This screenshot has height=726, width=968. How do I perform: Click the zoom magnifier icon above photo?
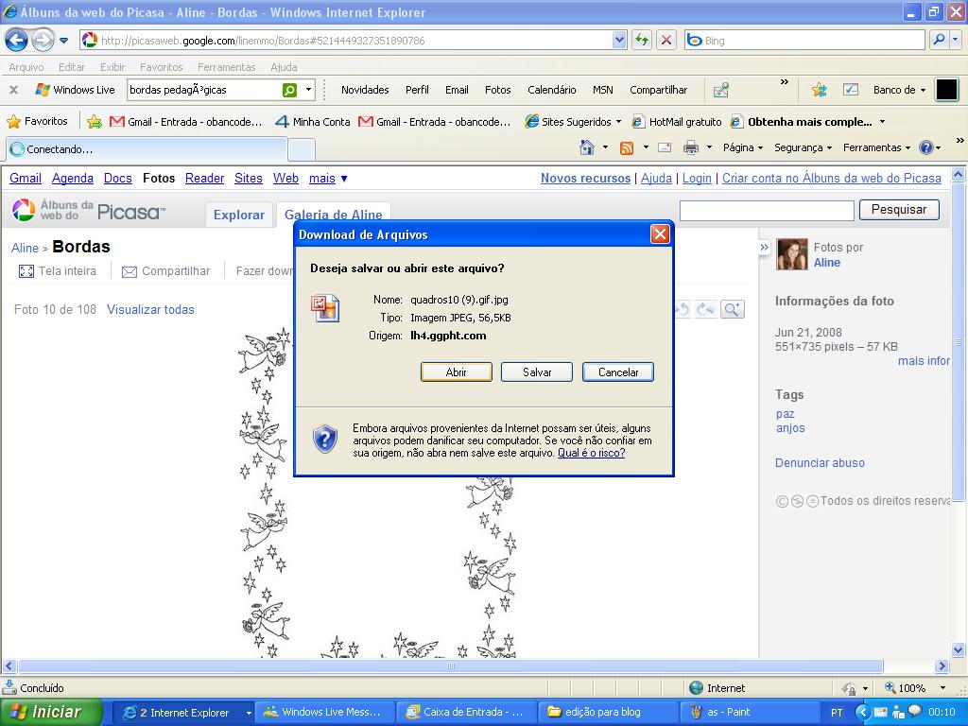click(733, 309)
